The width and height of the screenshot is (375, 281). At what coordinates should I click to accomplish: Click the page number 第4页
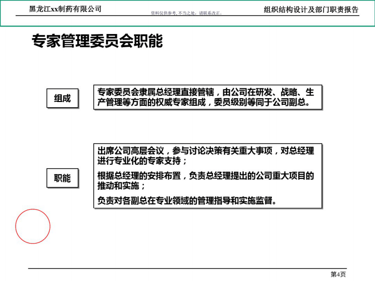coord(338,274)
